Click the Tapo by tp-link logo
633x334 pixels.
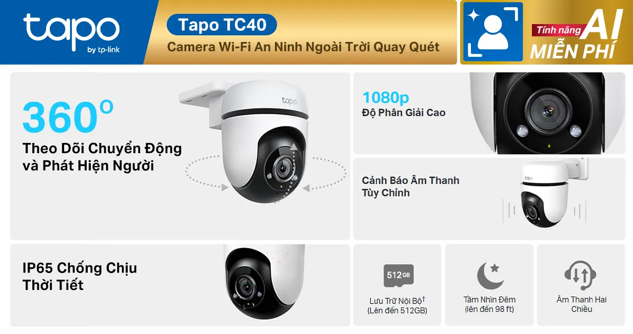click(x=71, y=33)
